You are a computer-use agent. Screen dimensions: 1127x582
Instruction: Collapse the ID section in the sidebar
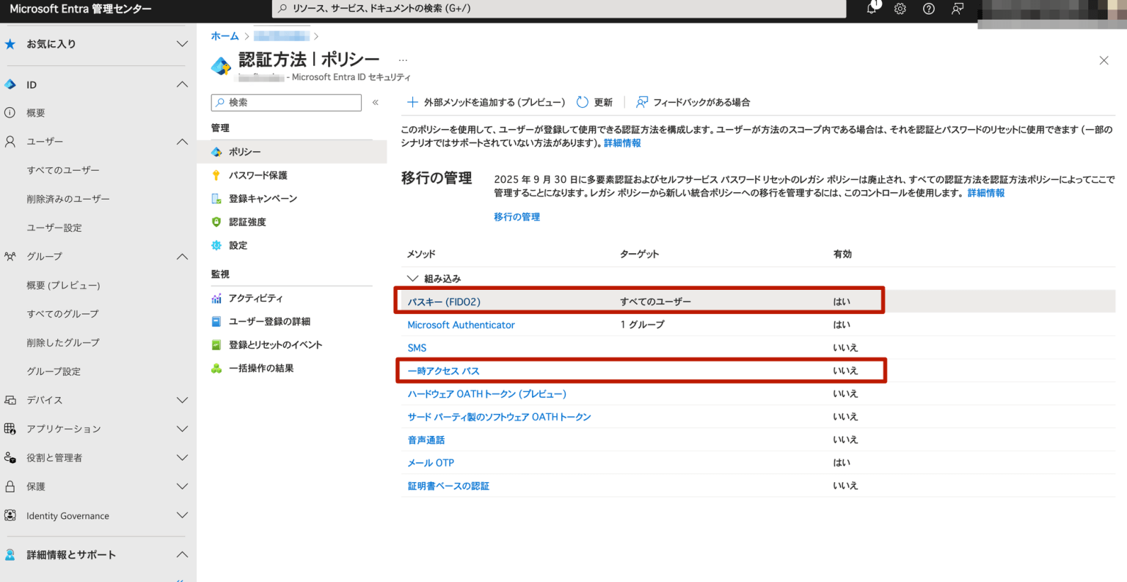pyautogui.click(x=182, y=84)
